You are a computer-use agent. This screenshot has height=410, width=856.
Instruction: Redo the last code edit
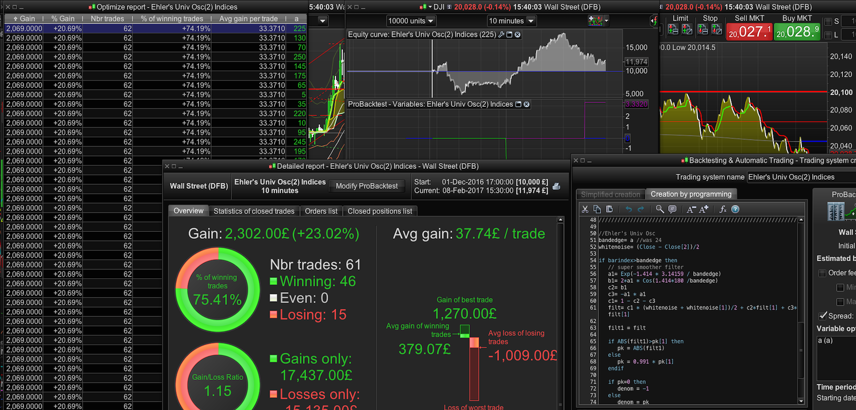click(x=641, y=209)
